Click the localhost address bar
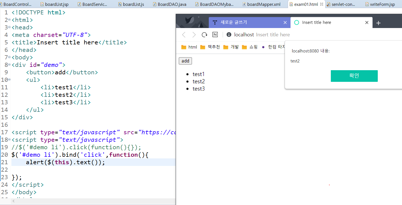This screenshot has height=205, width=402. (x=261, y=35)
